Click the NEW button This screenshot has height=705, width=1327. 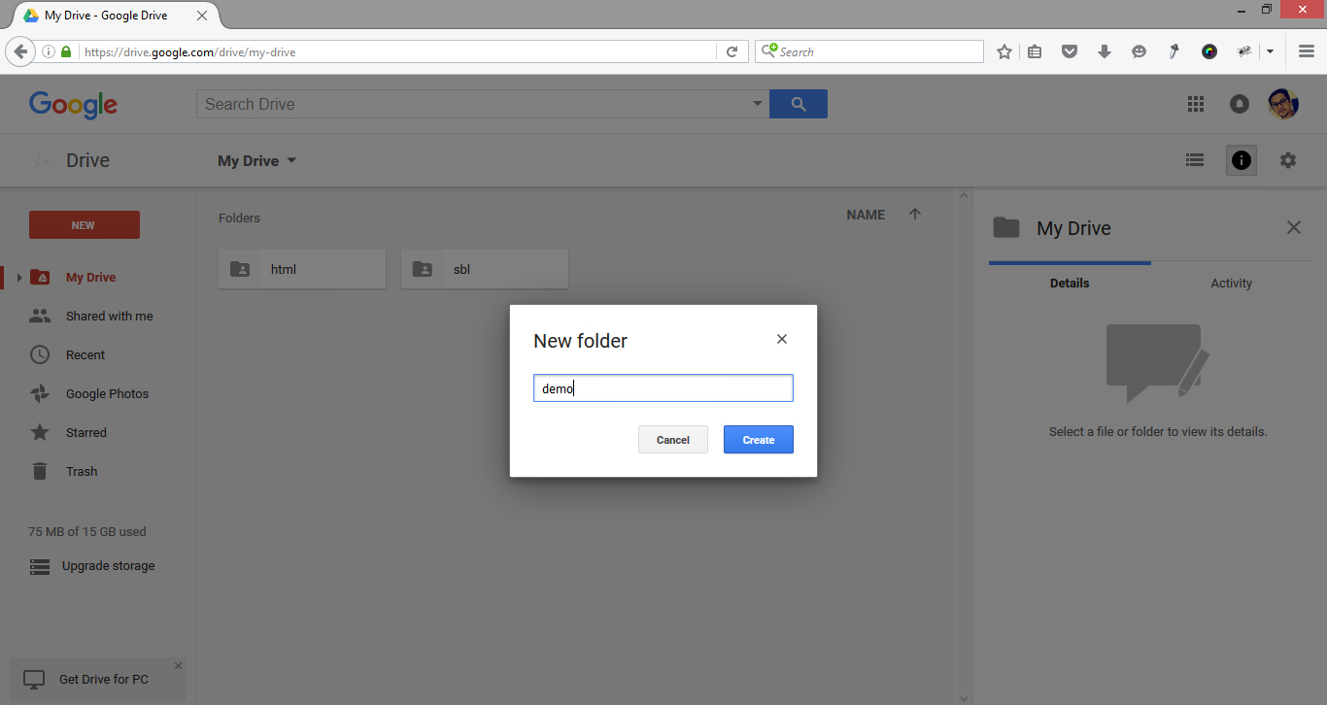tap(84, 224)
